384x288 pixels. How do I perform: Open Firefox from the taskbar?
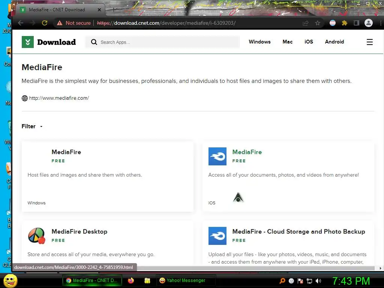click(x=131, y=280)
